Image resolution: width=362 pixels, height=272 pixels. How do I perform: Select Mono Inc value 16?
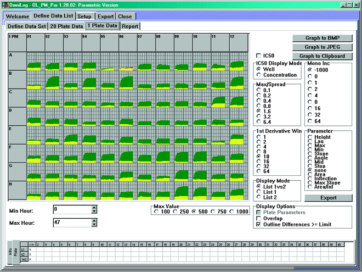tap(310, 108)
